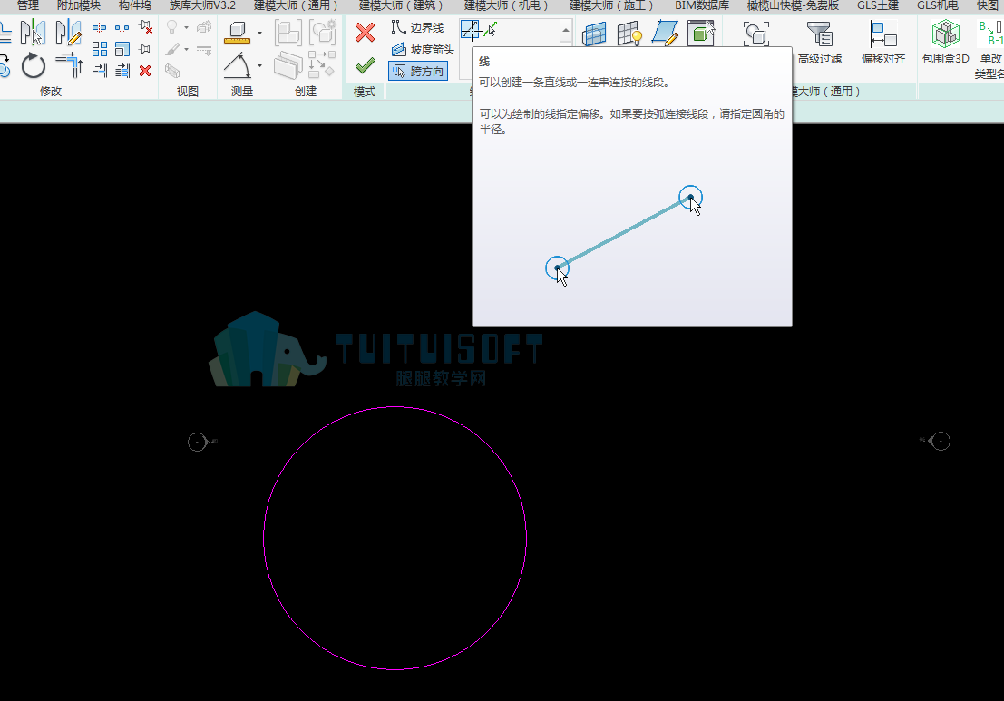Switch to the BIM数据库 tab
1004x701 pixels.
[702, 5]
